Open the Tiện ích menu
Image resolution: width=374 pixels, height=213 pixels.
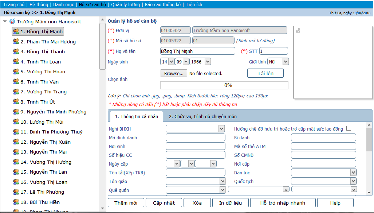point(194,4)
